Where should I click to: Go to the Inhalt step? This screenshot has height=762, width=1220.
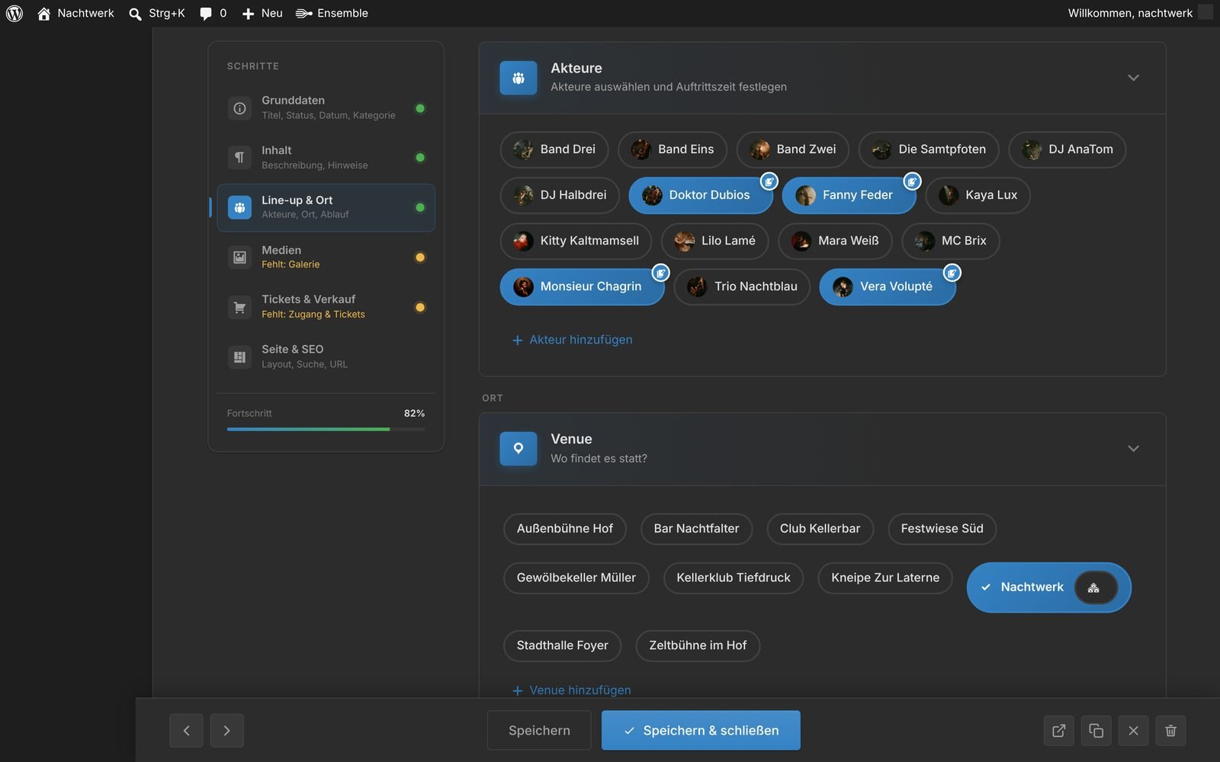pyautogui.click(x=326, y=157)
